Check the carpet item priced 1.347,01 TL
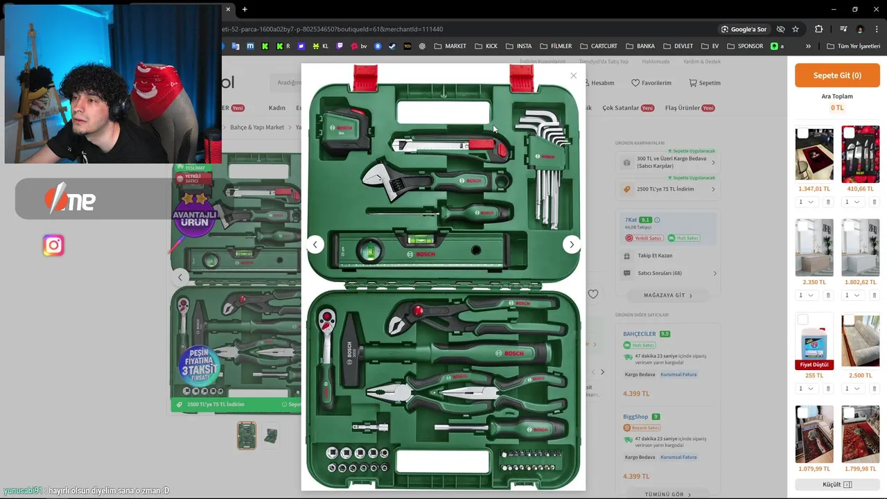 (x=802, y=132)
